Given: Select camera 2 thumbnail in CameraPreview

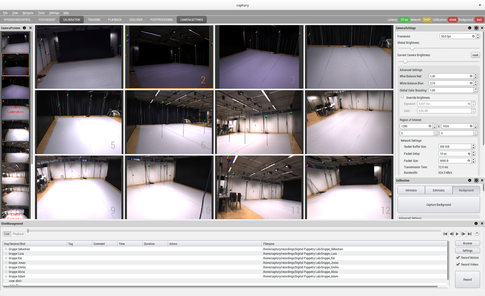Looking at the screenshot, I should [x=15, y=65].
